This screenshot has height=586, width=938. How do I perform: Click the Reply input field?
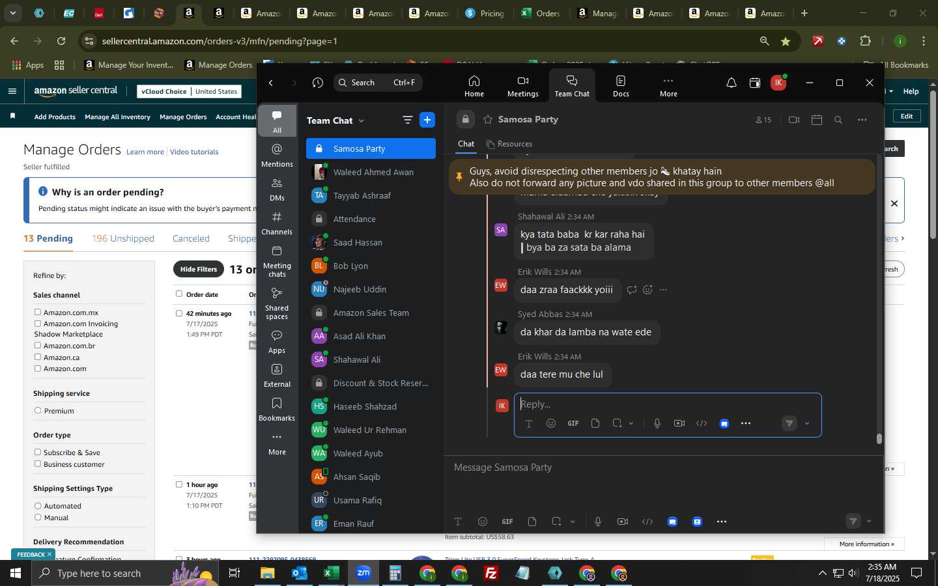pos(667,404)
